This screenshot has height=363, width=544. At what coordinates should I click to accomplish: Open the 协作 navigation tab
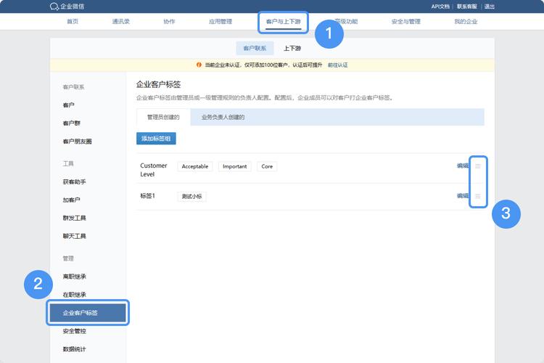tap(169, 22)
